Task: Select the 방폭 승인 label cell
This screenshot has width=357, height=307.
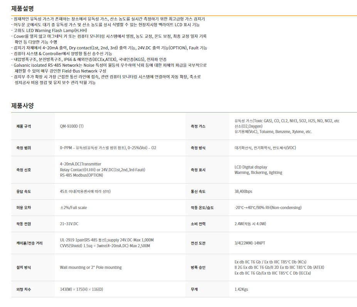Action: (198, 267)
